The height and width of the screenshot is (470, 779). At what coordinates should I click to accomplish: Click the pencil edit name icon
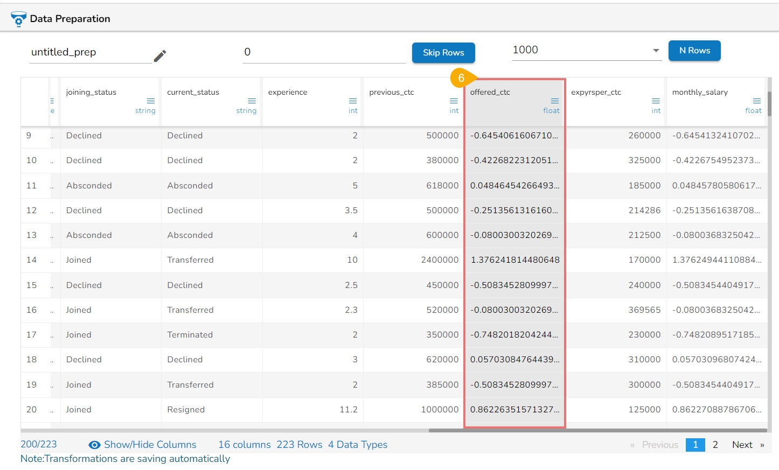click(160, 56)
